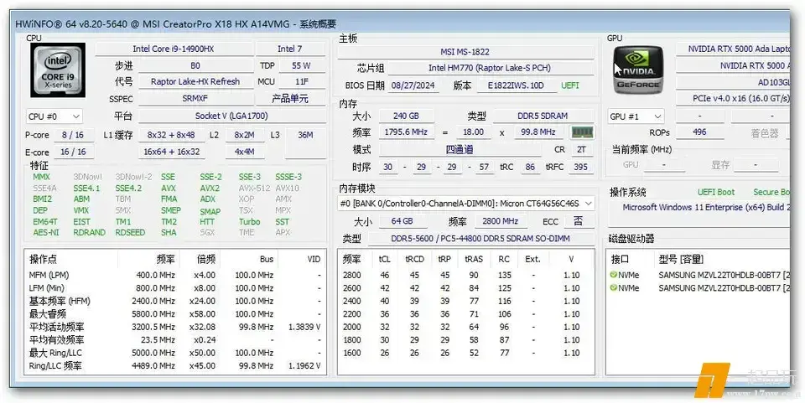
Task: Click the E-core 16 / 16 value
Action: point(73,152)
